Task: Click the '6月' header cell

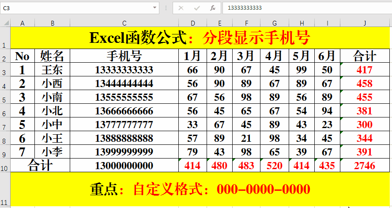Action: coord(327,56)
